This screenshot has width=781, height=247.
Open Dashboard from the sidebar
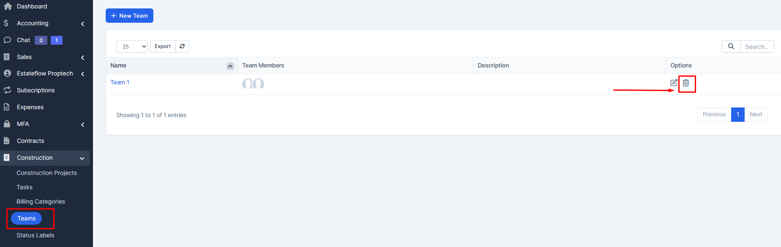click(32, 6)
